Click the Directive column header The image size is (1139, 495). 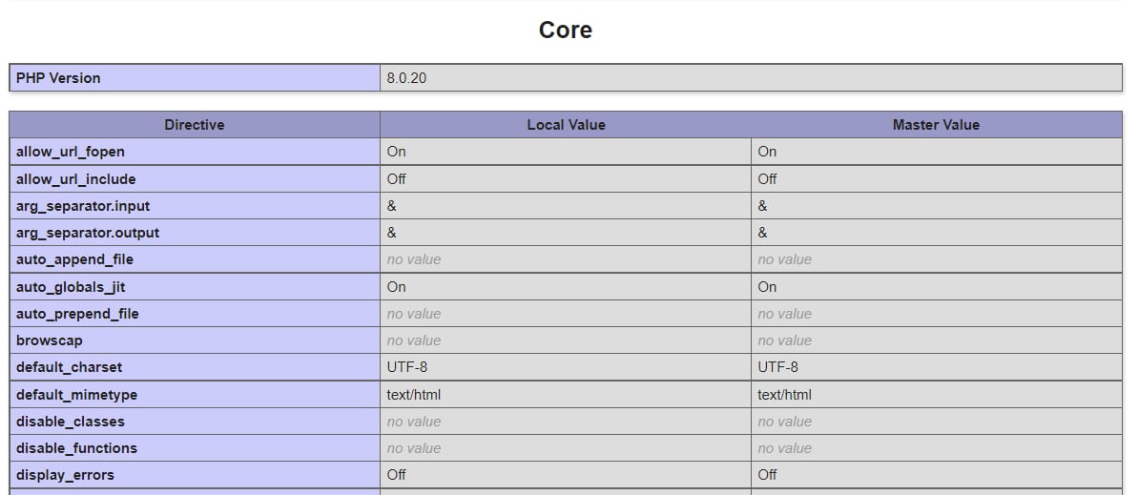(x=194, y=125)
